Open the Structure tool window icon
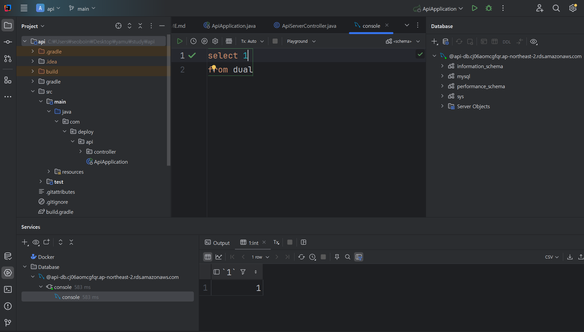Image resolution: width=584 pixels, height=332 pixels. pyautogui.click(x=8, y=80)
